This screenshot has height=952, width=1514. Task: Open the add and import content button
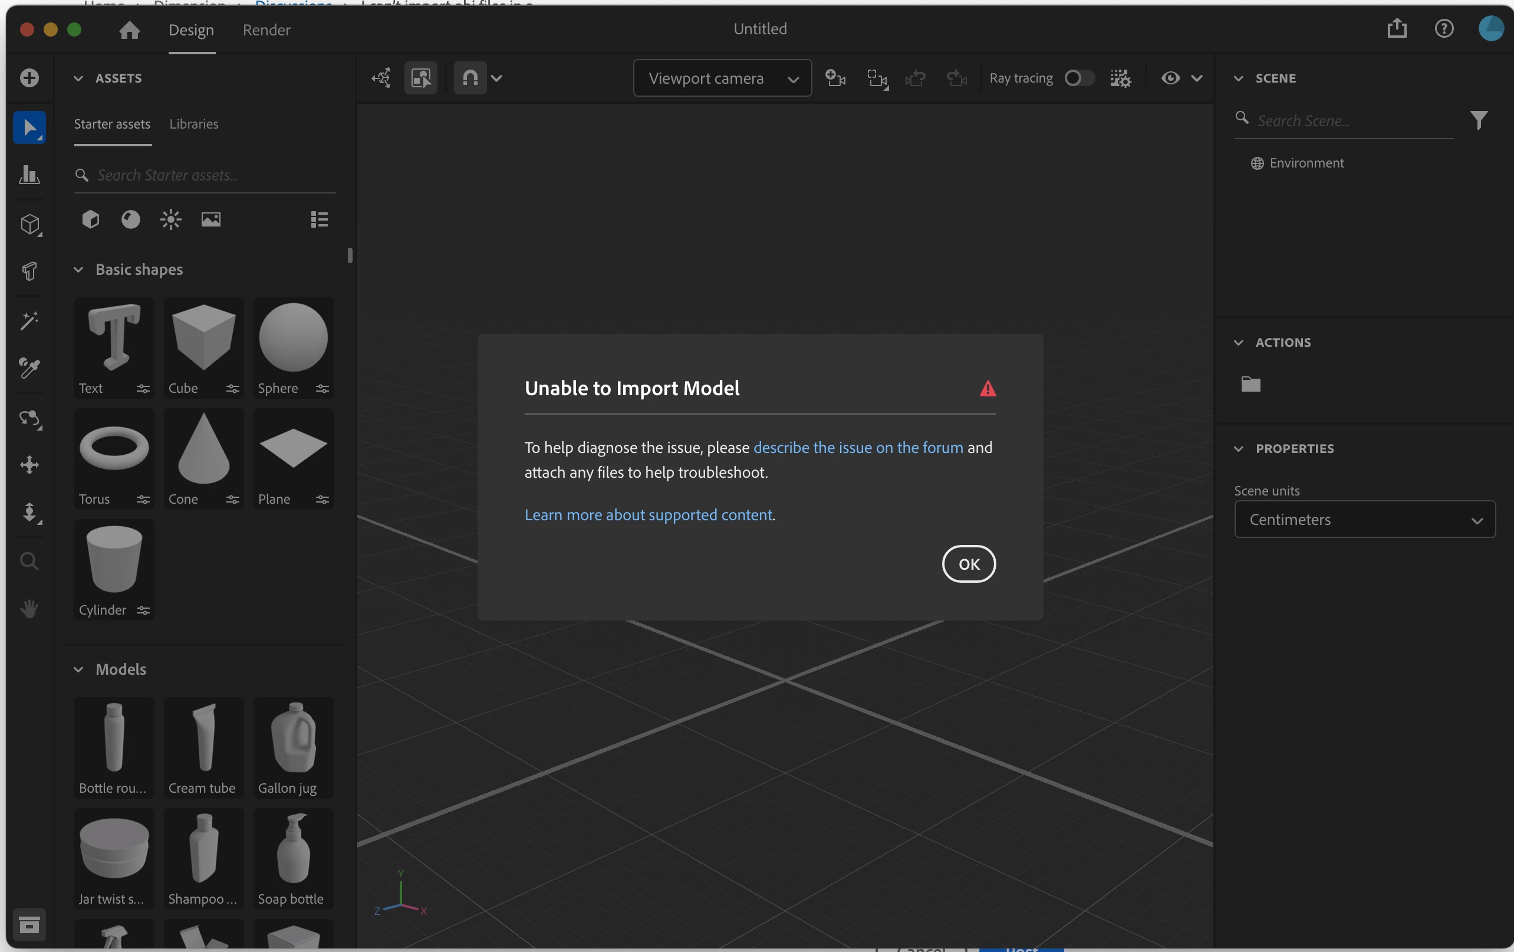point(29,78)
